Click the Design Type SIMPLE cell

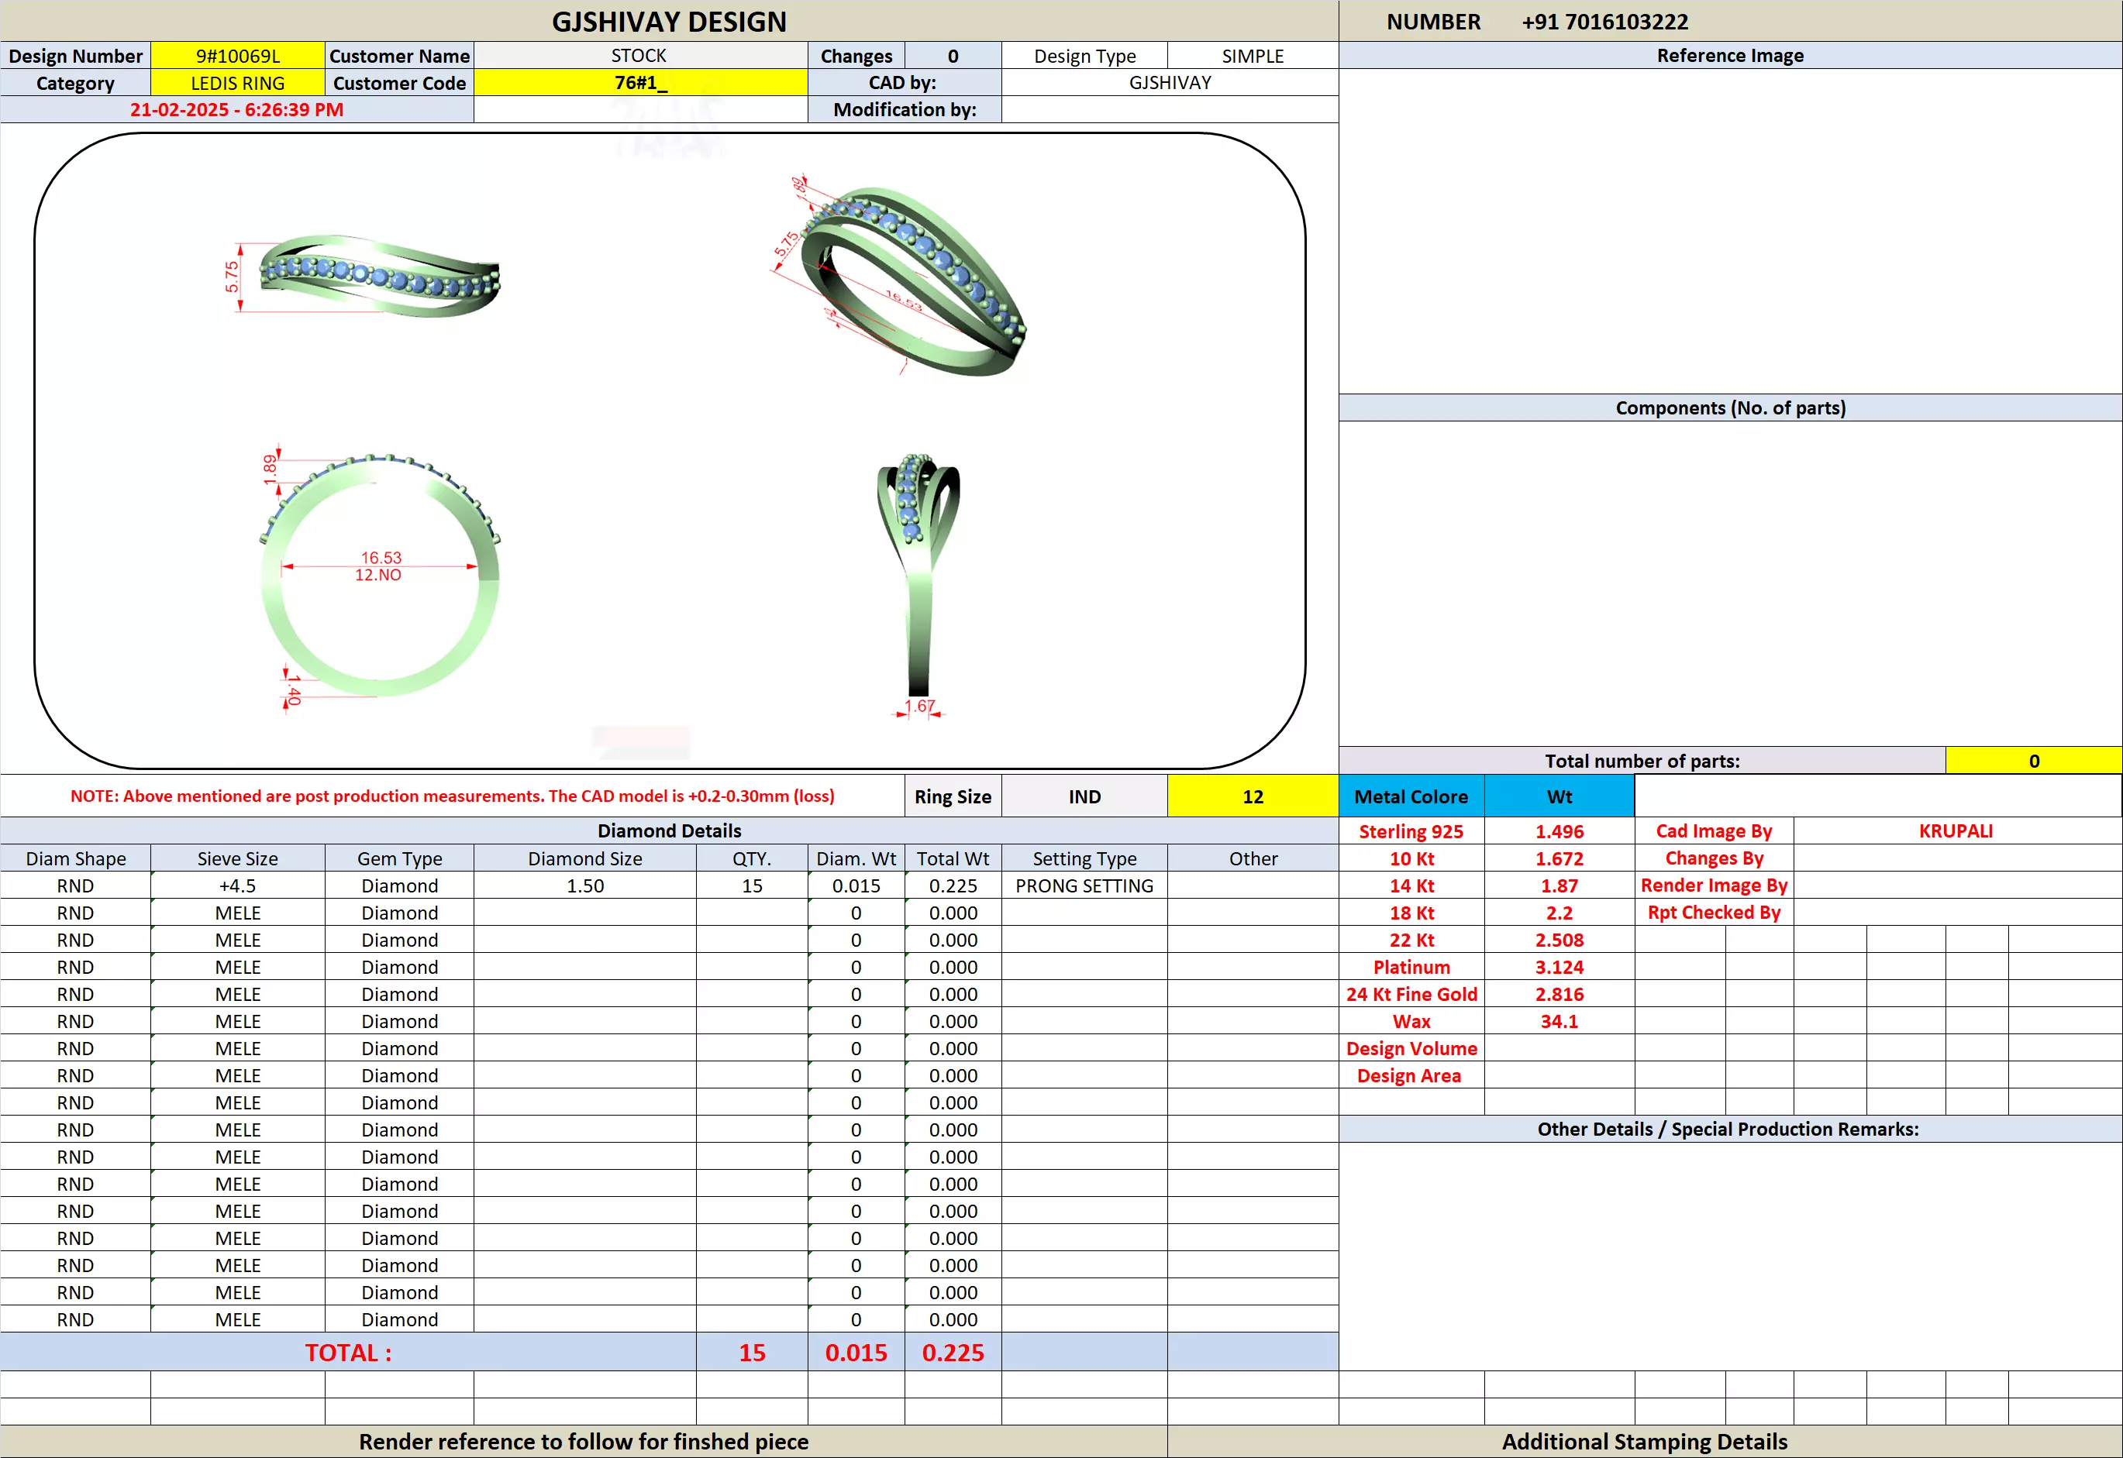1252,56
